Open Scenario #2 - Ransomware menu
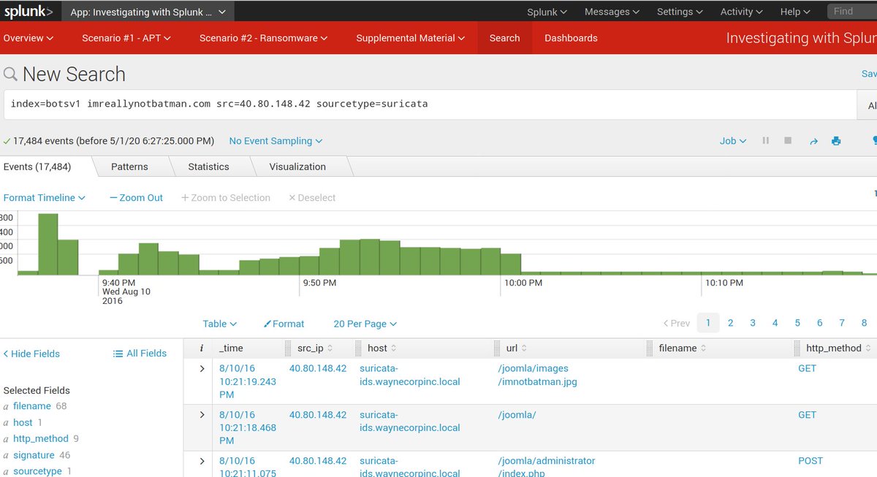Image resolution: width=877 pixels, height=477 pixels. tap(263, 38)
